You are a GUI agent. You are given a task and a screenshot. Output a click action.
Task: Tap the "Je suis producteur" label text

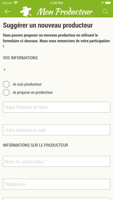click(27, 84)
